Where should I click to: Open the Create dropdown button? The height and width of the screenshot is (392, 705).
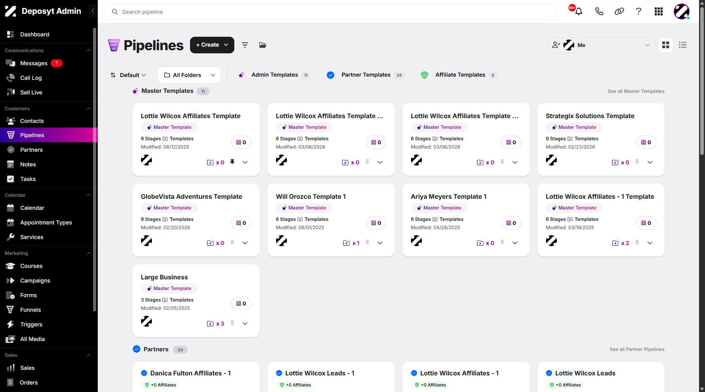(x=212, y=45)
